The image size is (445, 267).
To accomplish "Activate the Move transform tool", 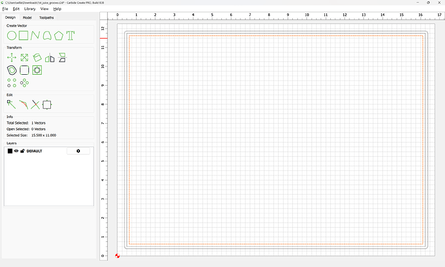I will tap(12, 57).
